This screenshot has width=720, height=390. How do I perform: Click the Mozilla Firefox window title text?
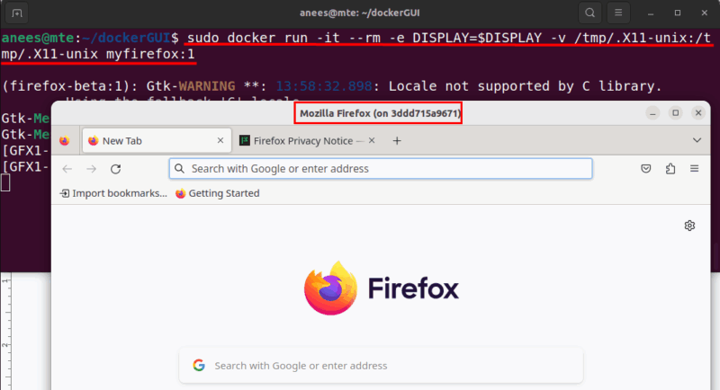(x=380, y=113)
